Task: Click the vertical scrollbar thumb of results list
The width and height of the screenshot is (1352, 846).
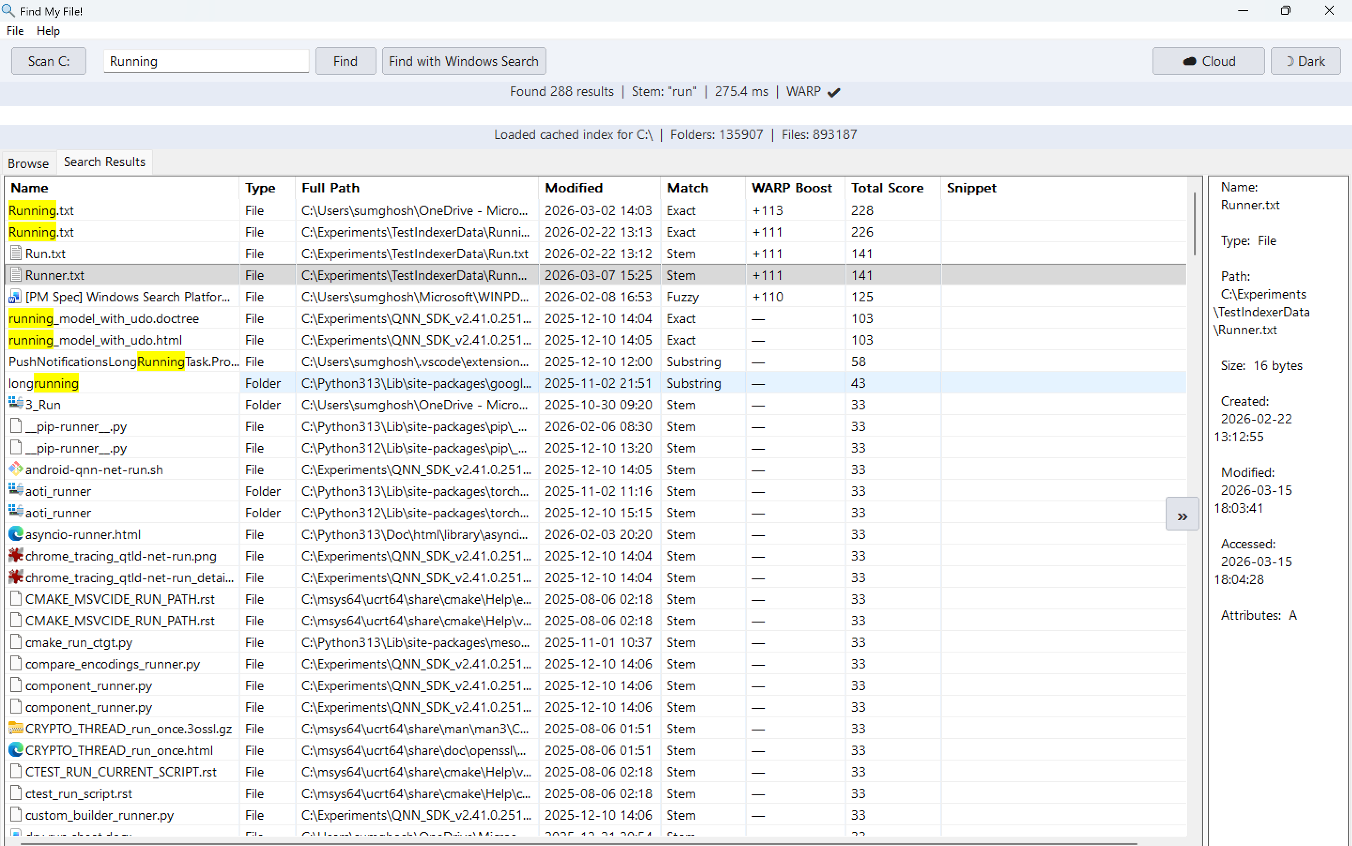Action: (1194, 224)
